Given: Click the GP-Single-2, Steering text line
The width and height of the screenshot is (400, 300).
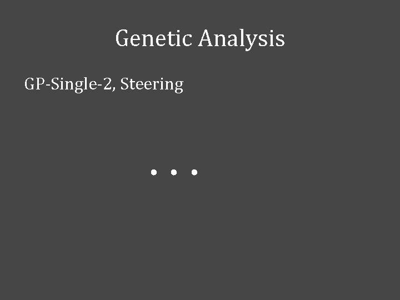Looking at the screenshot, I should (x=104, y=84).
